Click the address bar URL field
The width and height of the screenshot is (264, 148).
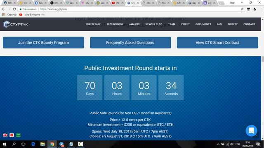(131, 9)
